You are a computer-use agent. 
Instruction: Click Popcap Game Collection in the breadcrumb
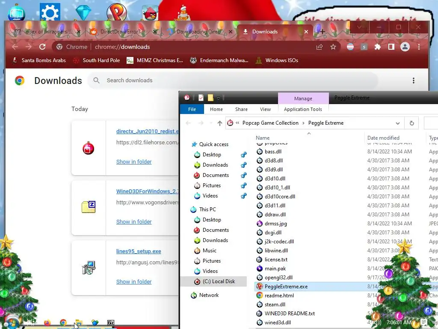click(x=270, y=123)
